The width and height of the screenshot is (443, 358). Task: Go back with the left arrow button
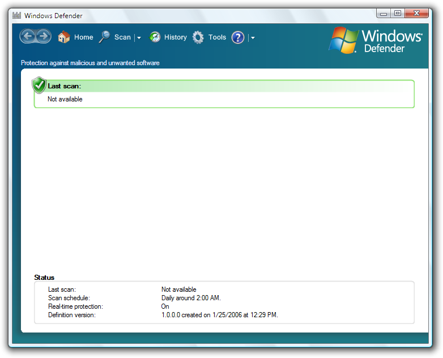point(28,36)
